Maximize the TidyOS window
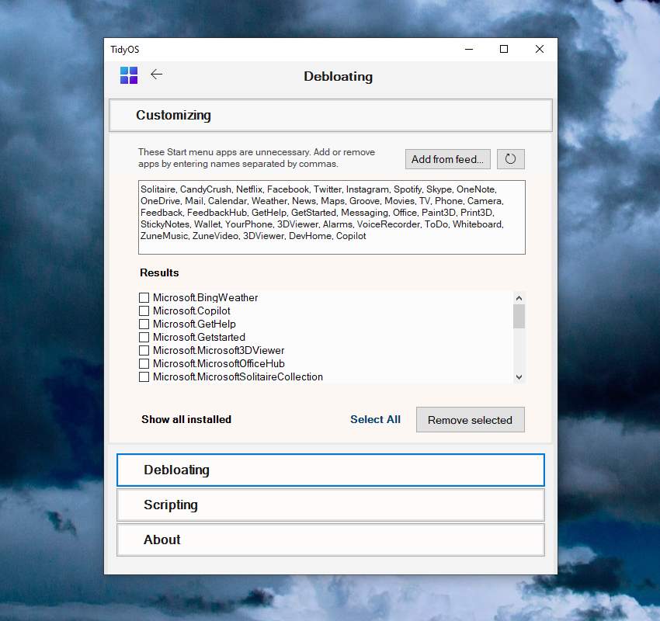 504,49
